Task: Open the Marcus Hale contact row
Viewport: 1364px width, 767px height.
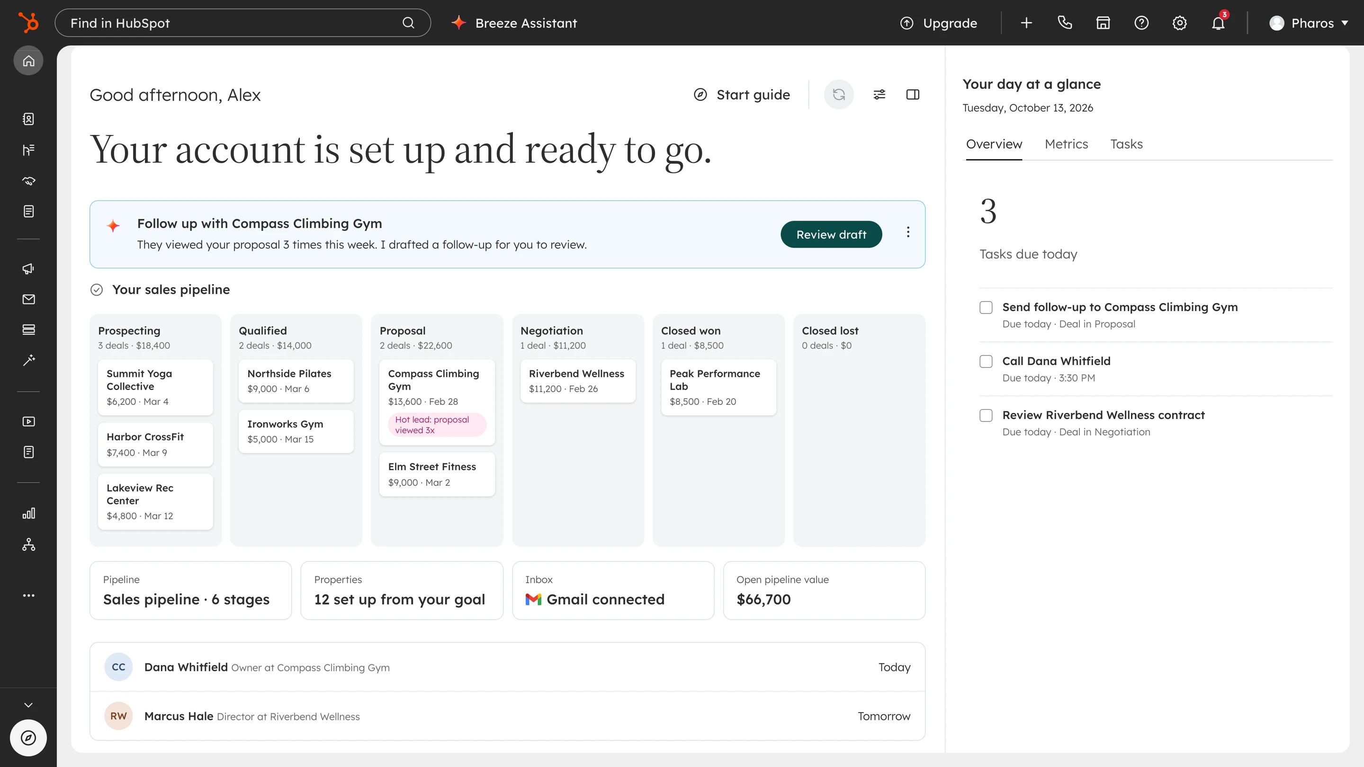Action: [x=507, y=716]
